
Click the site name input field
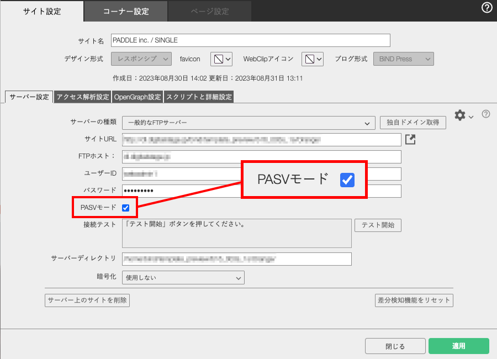click(x=250, y=40)
